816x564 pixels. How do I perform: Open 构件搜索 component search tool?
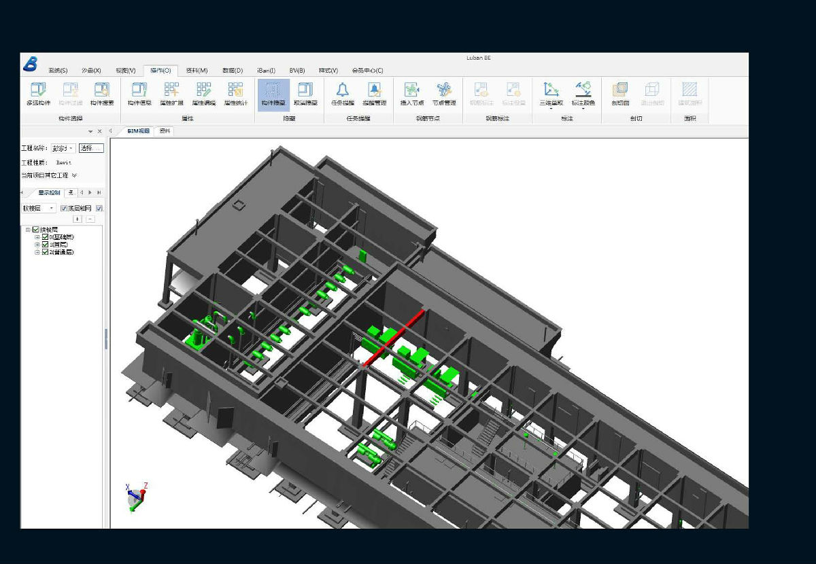102,94
